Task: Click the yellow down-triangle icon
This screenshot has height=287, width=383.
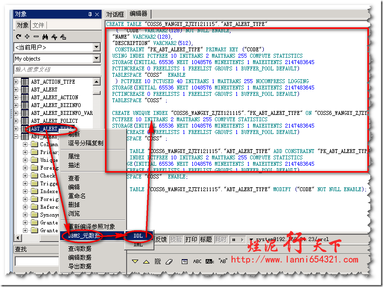Action: [134, 262]
